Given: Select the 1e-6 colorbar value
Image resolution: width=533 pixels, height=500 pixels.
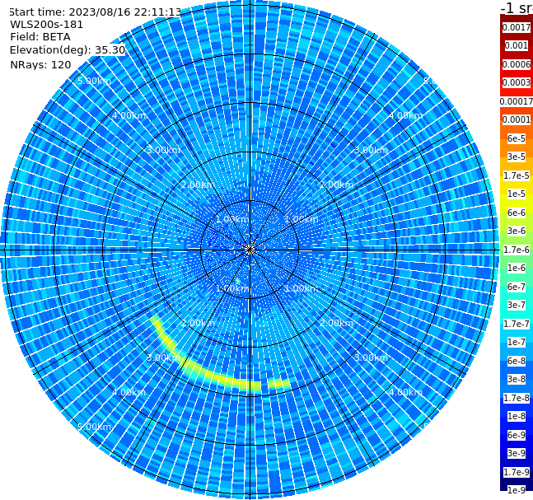Looking at the screenshot, I should coord(517,268).
